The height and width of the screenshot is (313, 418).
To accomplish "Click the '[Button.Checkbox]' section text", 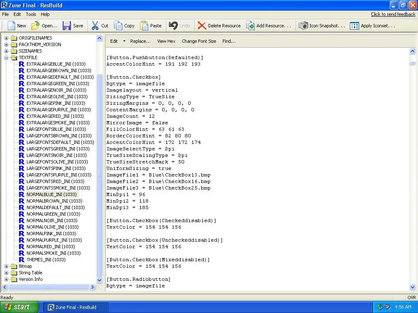I will pos(133,77).
